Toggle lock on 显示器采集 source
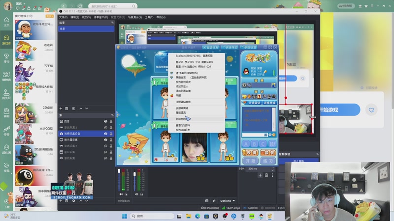The height and width of the screenshot is (221, 394). coord(111,140)
